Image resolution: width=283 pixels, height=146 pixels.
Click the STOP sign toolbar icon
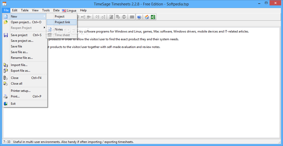(124, 17)
